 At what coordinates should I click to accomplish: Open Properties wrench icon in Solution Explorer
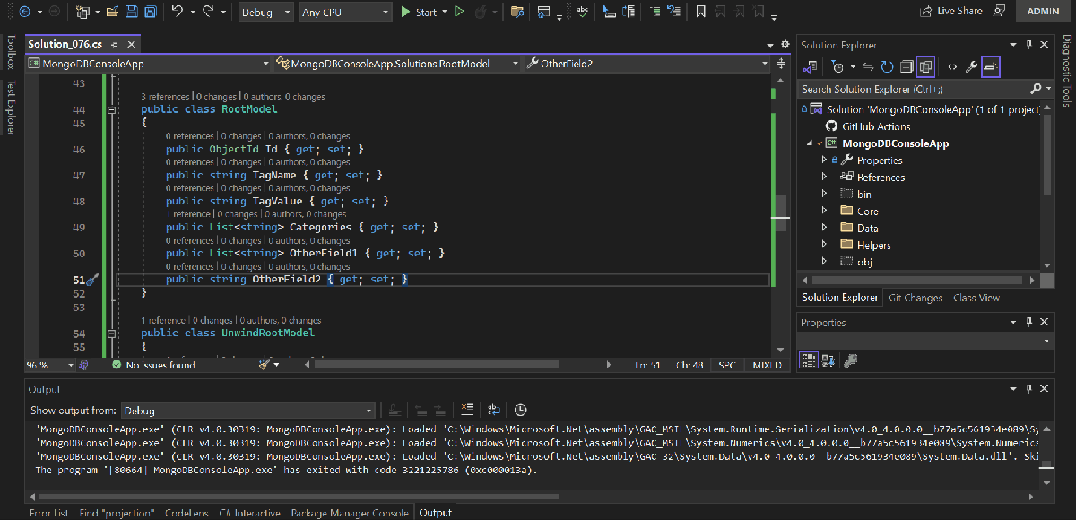tap(971, 66)
